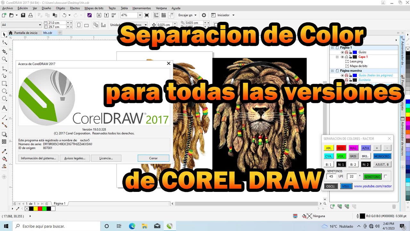Click the cyan CYA. color button

click(329, 156)
